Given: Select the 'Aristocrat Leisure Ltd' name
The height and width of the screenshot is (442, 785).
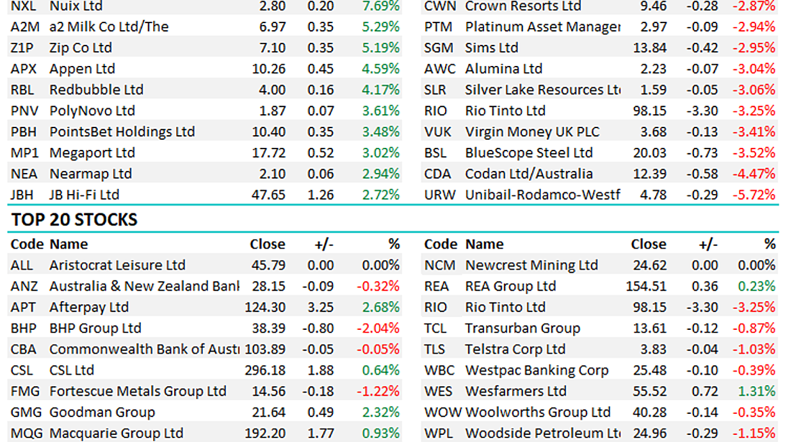Looking at the screenshot, I should click(117, 265).
